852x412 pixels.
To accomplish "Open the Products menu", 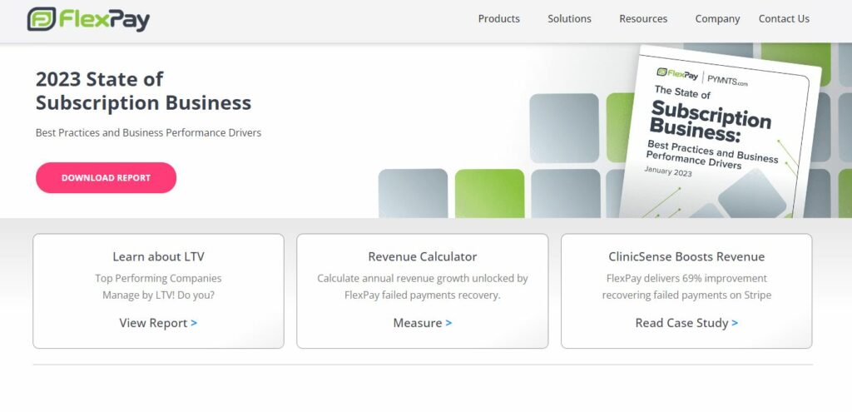I will click(x=499, y=19).
